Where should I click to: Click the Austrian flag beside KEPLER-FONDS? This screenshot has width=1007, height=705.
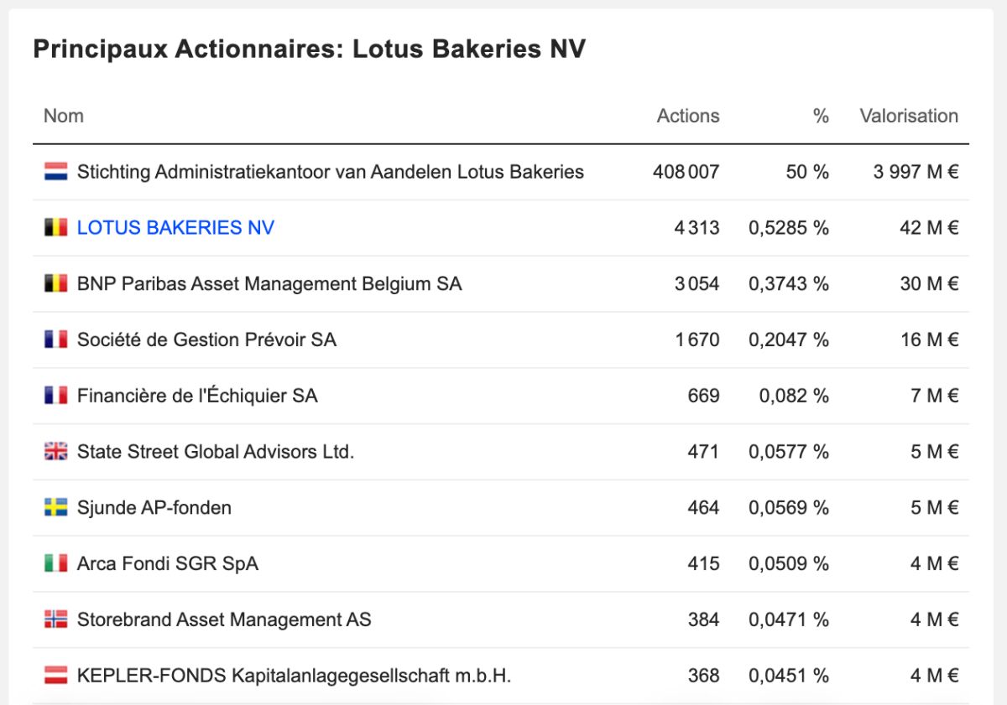pyautogui.click(x=55, y=675)
